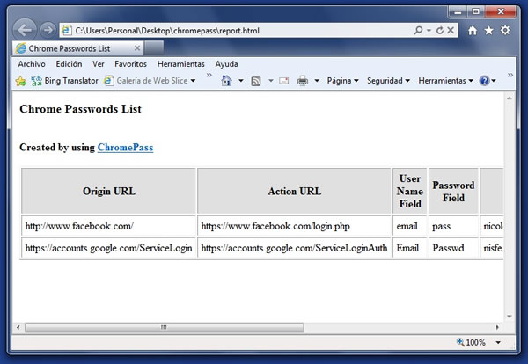This screenshot has width=528, height=364.
Task: Expand the address bar search dropdown arrow
Action: click(429, 30)
